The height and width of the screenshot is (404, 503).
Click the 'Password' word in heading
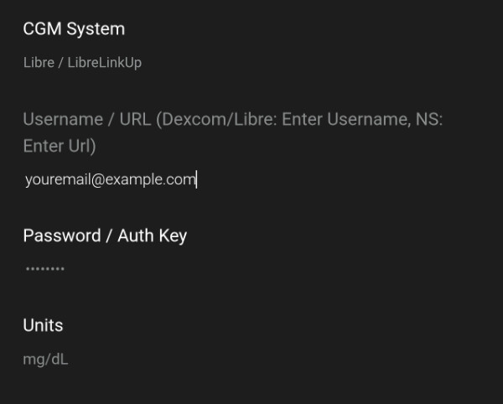pyautogui.click(x=62, y=236)
